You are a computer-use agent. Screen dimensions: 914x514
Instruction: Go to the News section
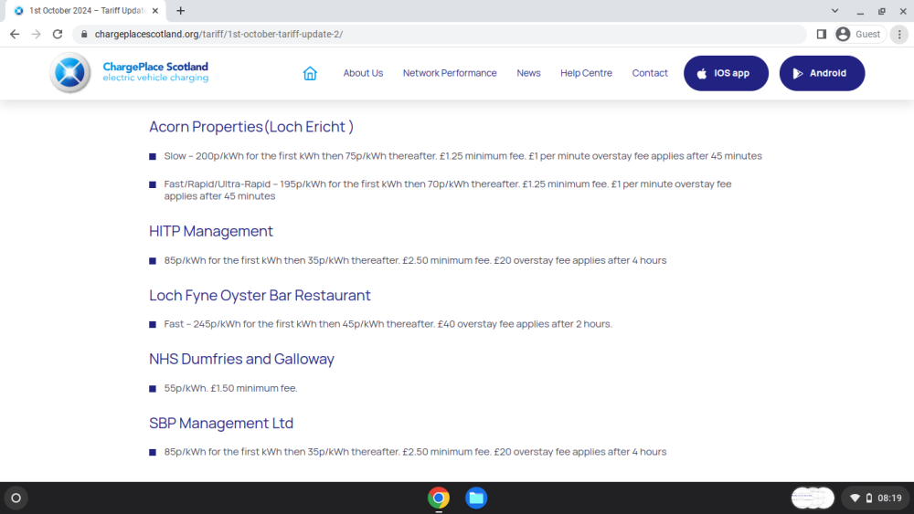pos(528,73)
